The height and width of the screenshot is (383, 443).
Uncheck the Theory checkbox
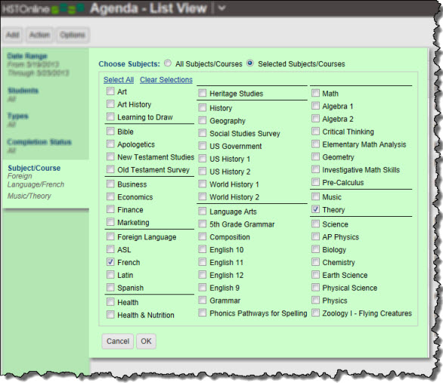click(x=315, y=209)
